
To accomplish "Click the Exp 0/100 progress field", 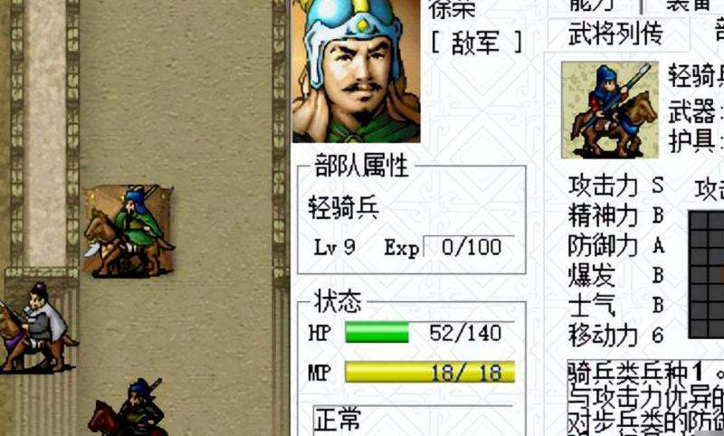I will coord(468,247).
